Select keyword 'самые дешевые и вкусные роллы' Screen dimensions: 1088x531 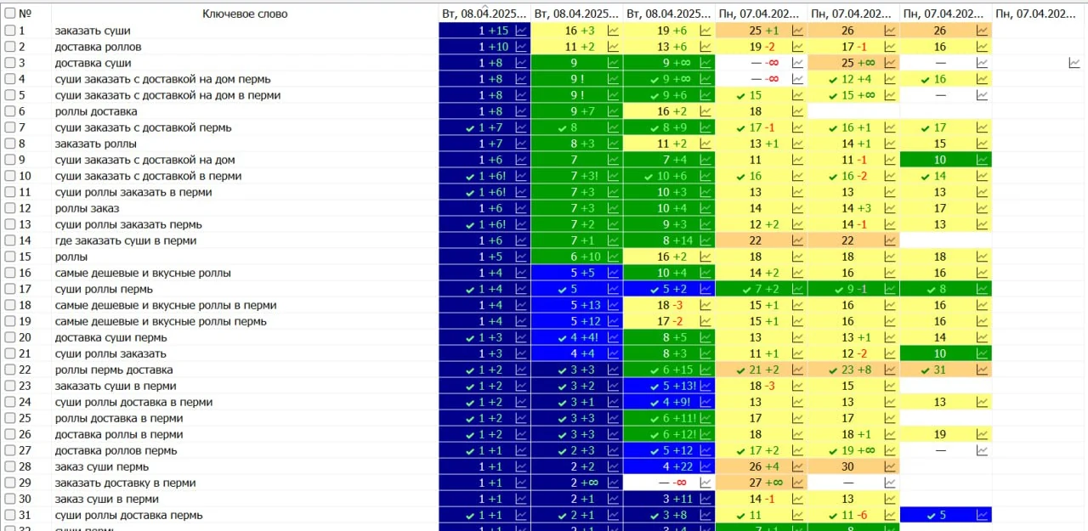[143, 273]
